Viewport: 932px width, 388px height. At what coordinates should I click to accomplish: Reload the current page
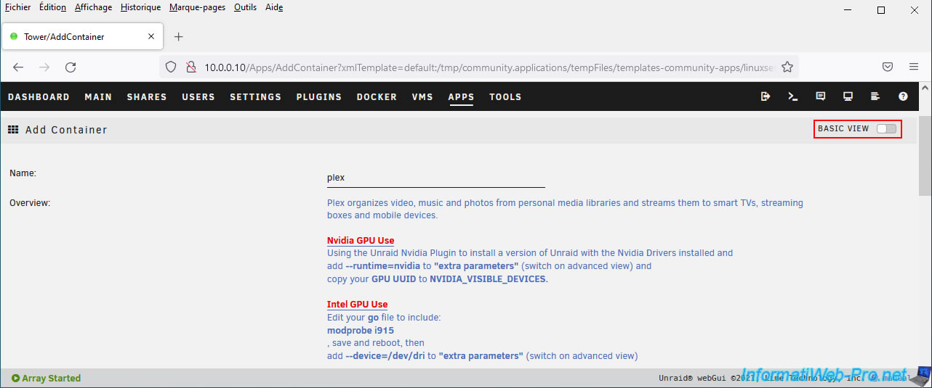point(71,67)
